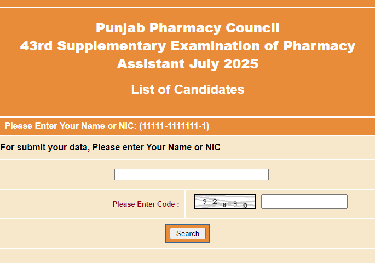Click the empty cell left of the Search button
Screen dimensions: 375x264
click(x=83, y=233)
